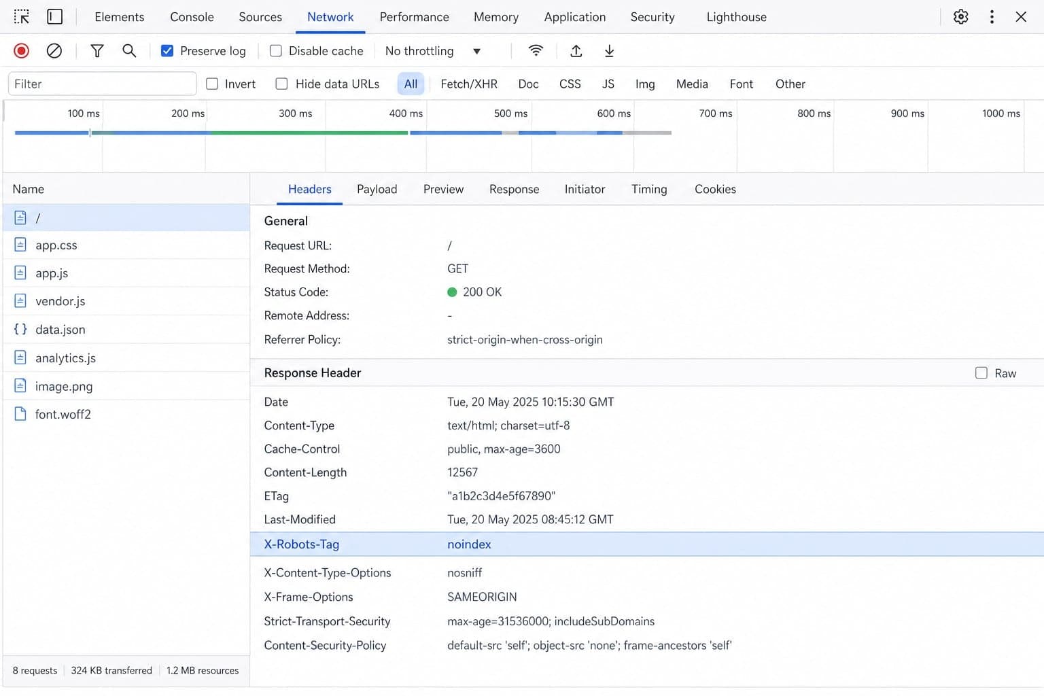Image resolution: width=1044 pixels, height=696 pixels.
Task: Enable Raw response headers checkbox
Action: tap(981, 373)
